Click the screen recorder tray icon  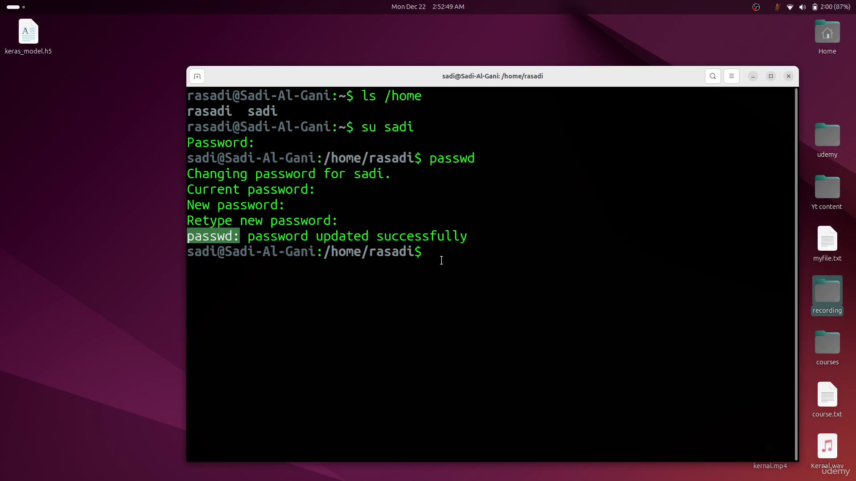[756, 7]
